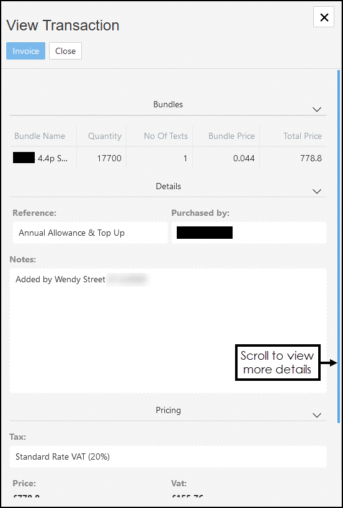Click inside the Notes text area
The image size is (343, 508).
click(167, 331)
